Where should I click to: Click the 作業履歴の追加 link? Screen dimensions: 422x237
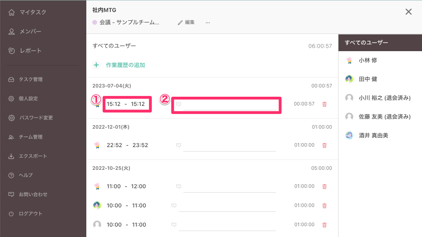pos(125,65)
